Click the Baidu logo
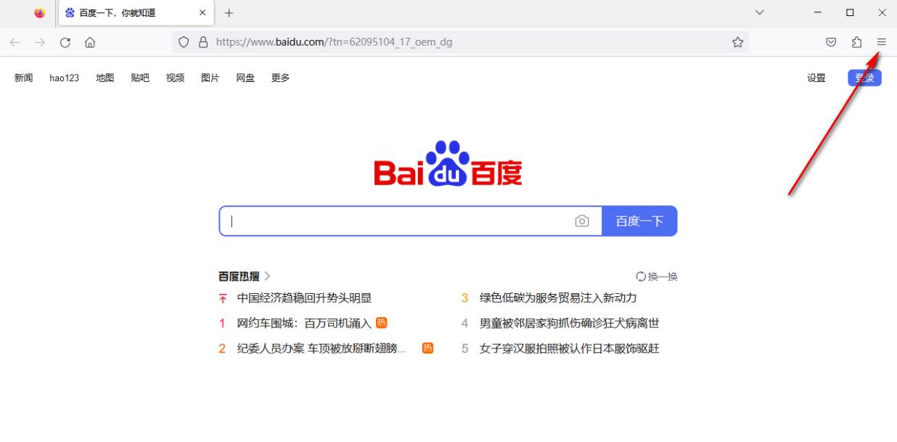The image size is (897, 442). pyautogui.click(x=448, y=163)
